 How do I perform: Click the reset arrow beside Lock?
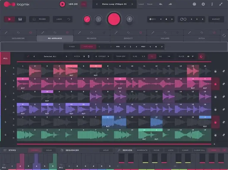(x=69, y=19)
